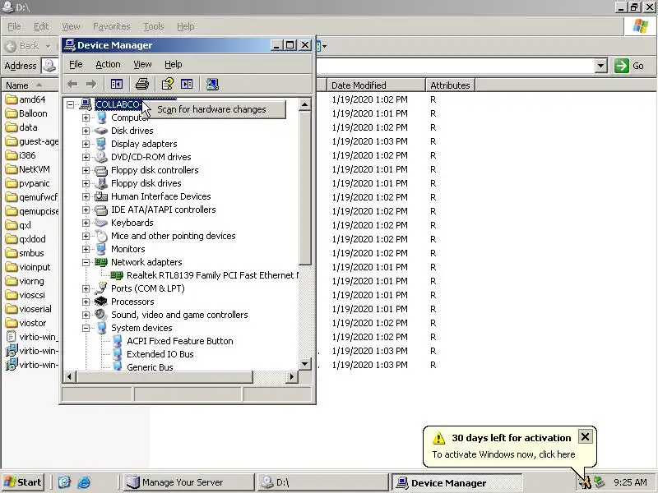Open Device Manager Action menu
658x493 pixels.
click(108, 64)
